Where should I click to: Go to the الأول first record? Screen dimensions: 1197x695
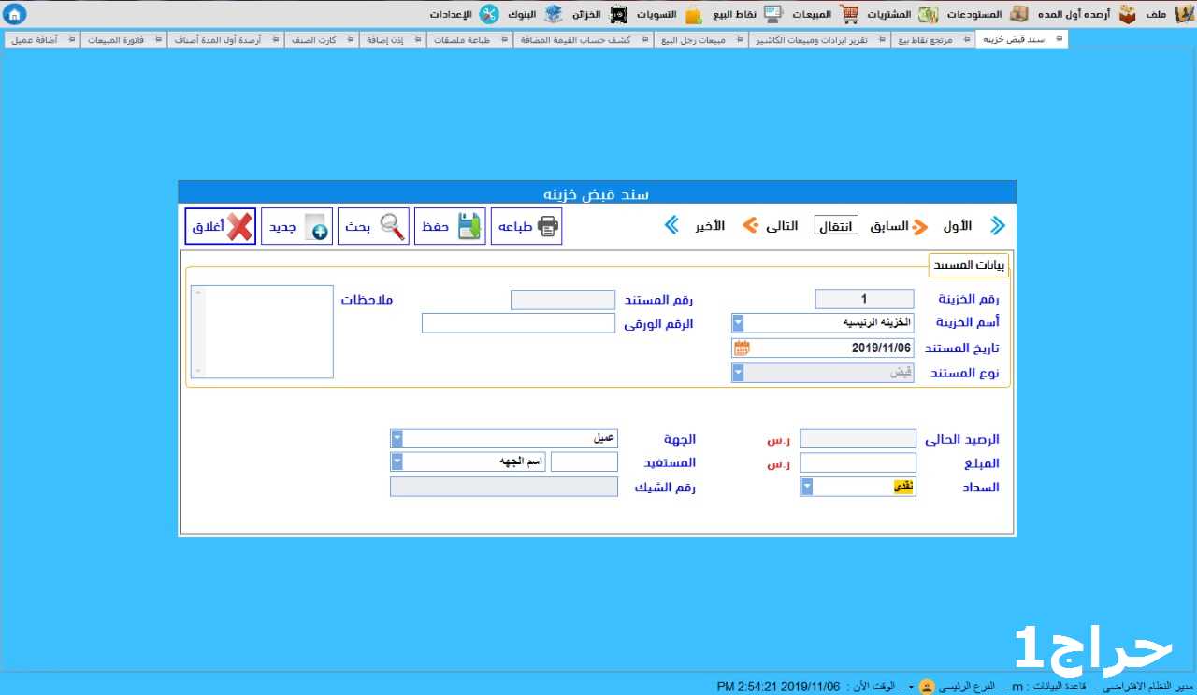coord(974,226)
